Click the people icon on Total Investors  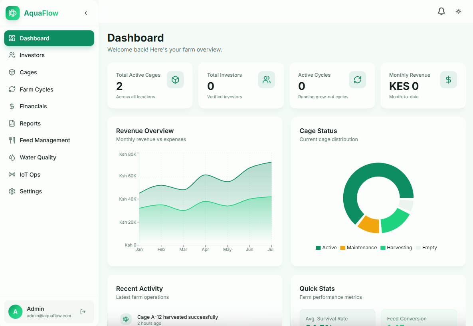click(266, 80)
